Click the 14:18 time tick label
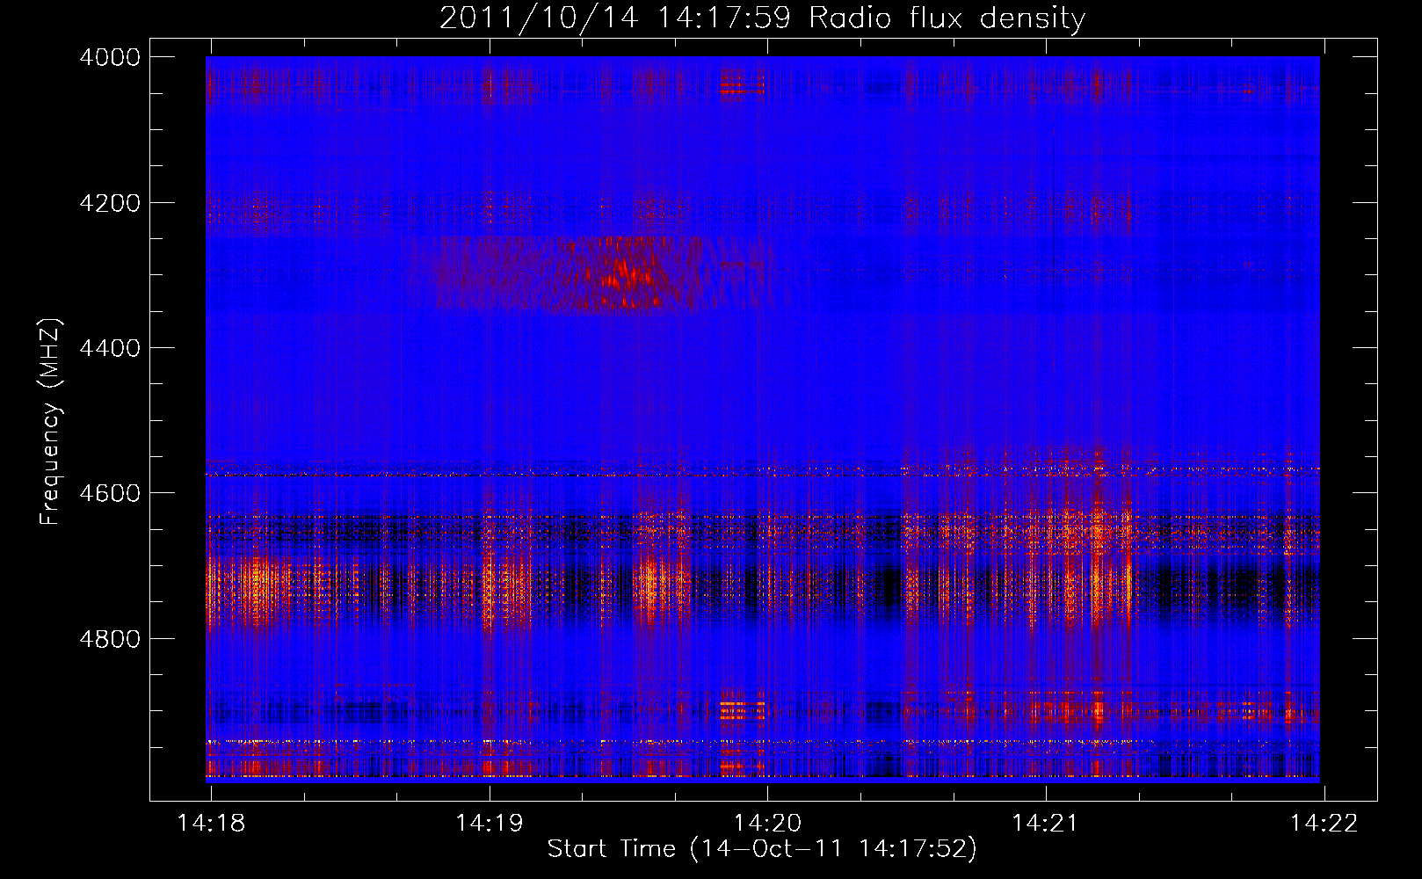Image resolution: width=1422 pixels, height=879 pixels. click(x=211, y=824)
